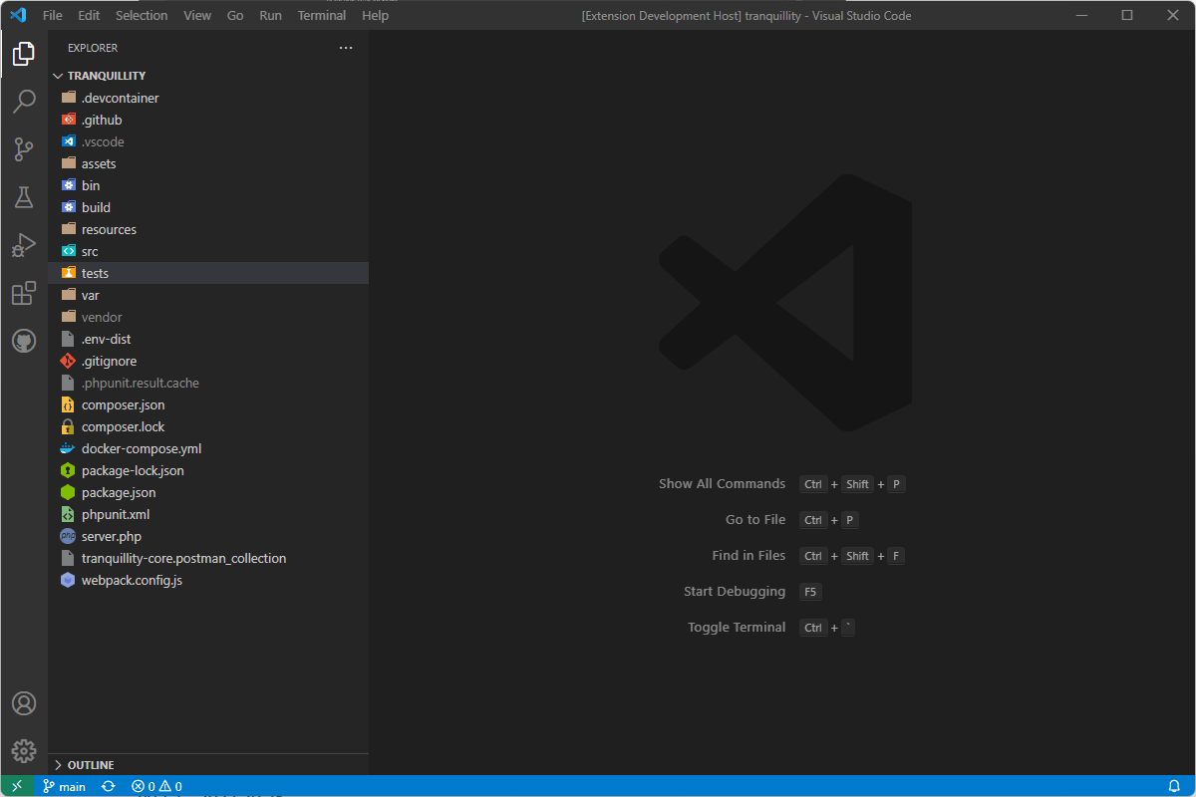1196x797 pixels.
Task: Open the Selection menu
Action: [142, 16]
